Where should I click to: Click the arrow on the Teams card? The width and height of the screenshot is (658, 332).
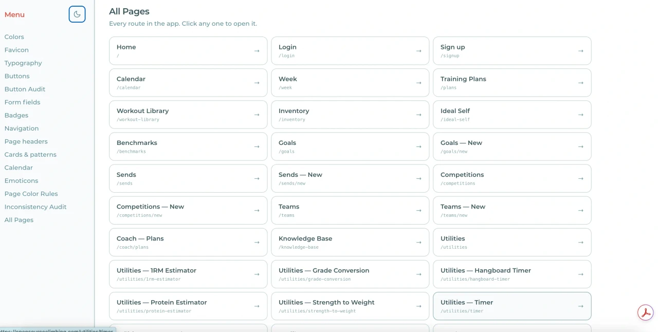pyautogui.click(x=419, y=210)
